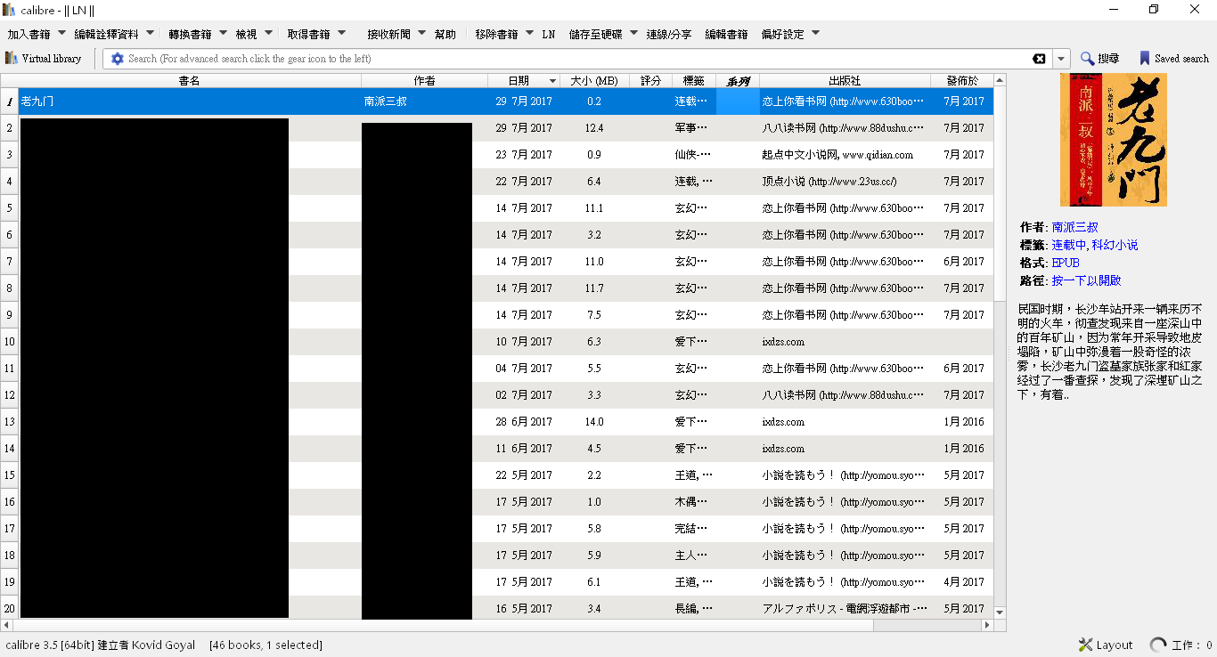
Task: Click the '46 books, 1 selected' status text
Action: click(265, 645)
